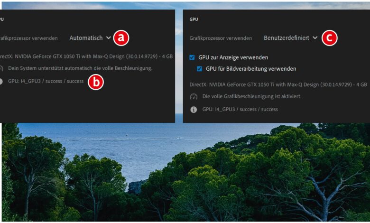The image size is (370, 223).
Task: Toggle the GPU für Bildverarbeitung verwenden checkbox
Action: tap(199, 69)
